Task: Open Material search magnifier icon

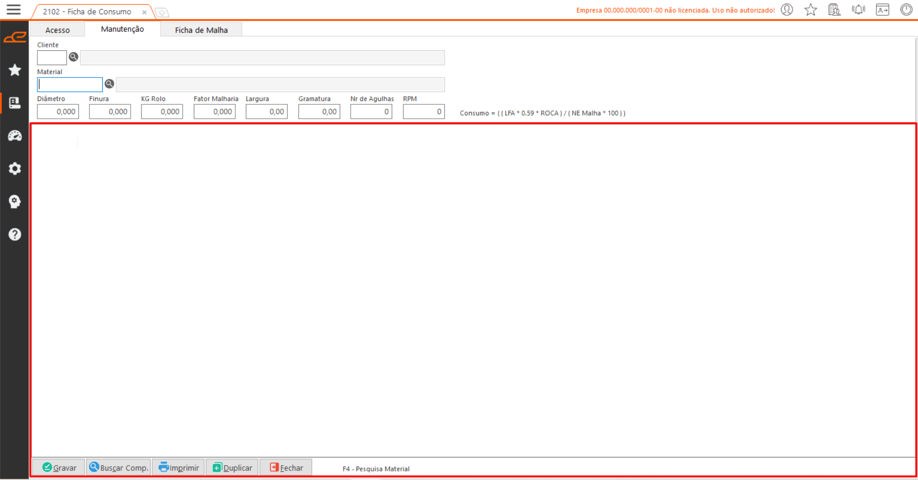Action: pyautogui.click(x=110, y=84)
